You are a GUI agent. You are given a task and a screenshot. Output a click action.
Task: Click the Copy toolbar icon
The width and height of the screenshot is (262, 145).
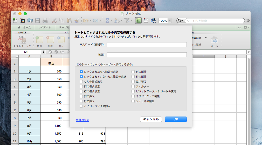pyautogui.click(x=62, y=20)
